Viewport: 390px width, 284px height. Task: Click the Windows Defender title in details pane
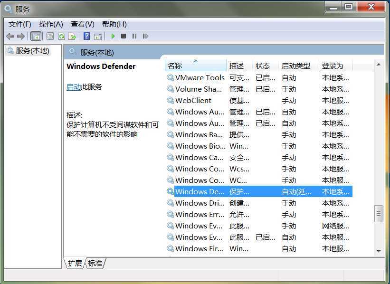click(101, 66)
